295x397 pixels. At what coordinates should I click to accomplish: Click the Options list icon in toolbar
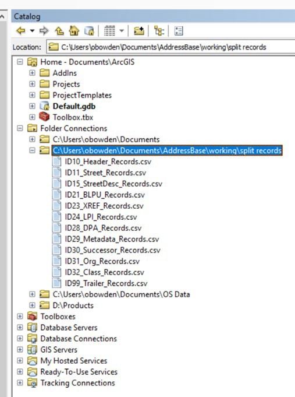(179, 31)
